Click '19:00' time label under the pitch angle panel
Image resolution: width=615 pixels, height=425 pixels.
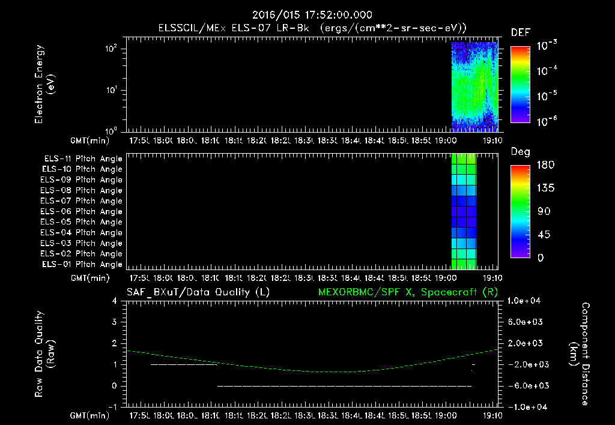(x=446, y=278)
